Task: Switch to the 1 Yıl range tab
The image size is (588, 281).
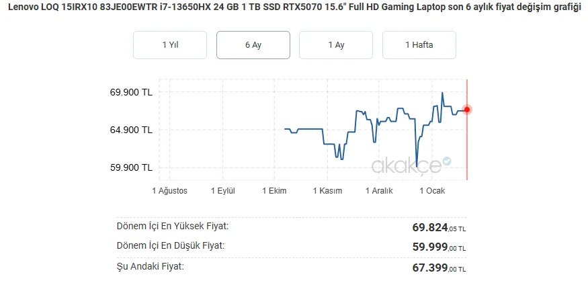Action: click(170, 45)
